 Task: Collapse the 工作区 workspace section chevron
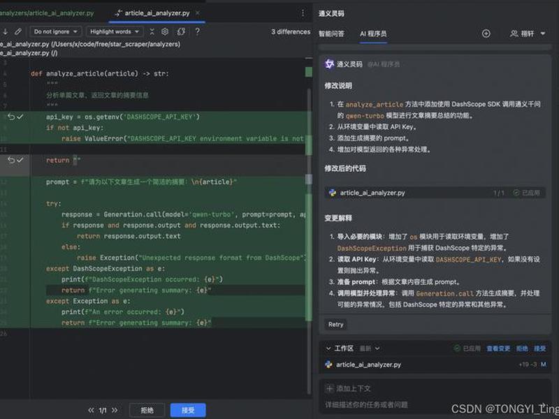[328, 348]
